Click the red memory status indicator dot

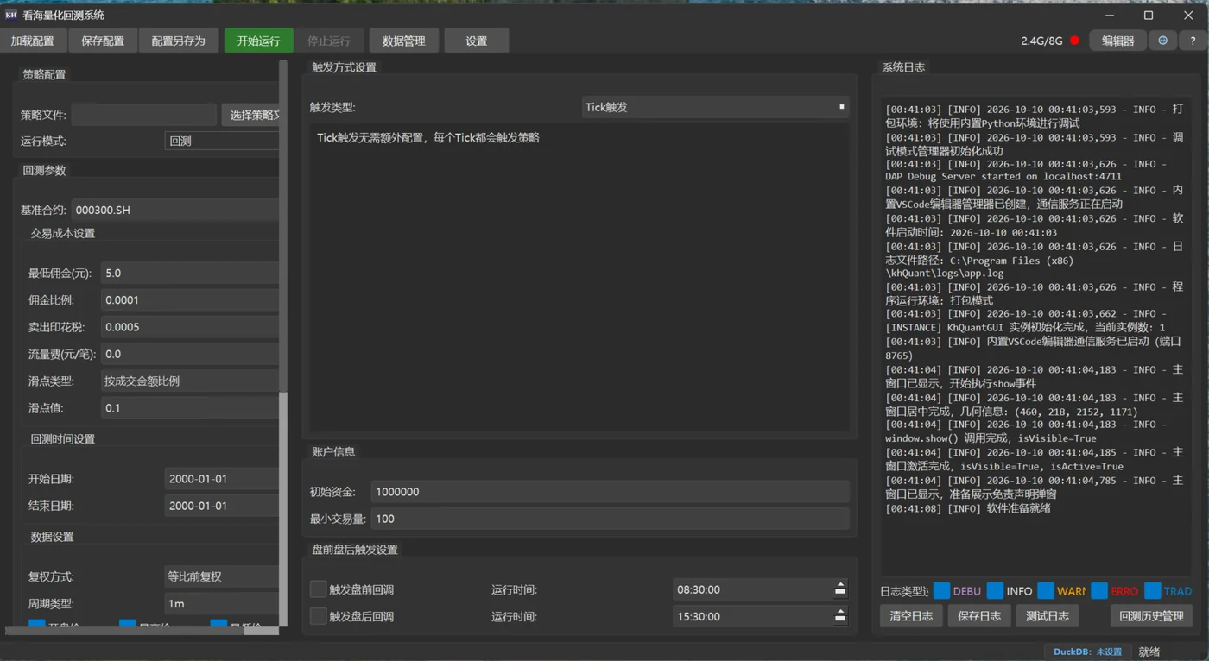(1074, 41)
